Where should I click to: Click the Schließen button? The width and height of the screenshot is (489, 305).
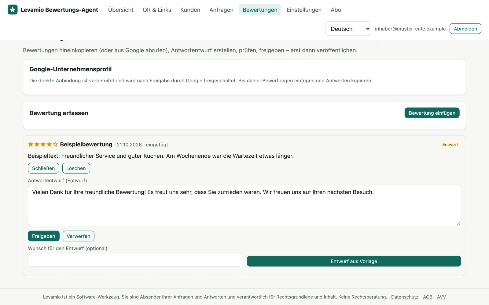43,168
